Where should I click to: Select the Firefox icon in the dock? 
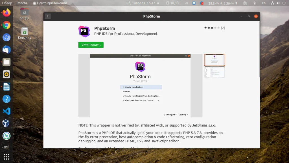click(x=6, y=12)
